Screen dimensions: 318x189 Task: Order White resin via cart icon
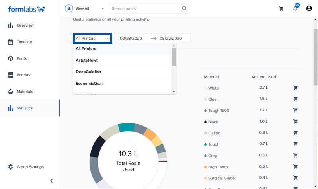pyautogui.click(x=295, y=88)
